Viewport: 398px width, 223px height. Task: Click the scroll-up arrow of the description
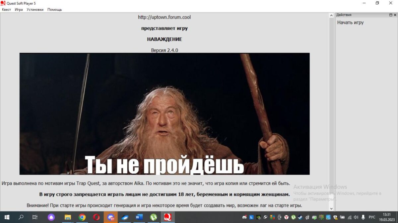pyautogui.click(x=331, y=16)
